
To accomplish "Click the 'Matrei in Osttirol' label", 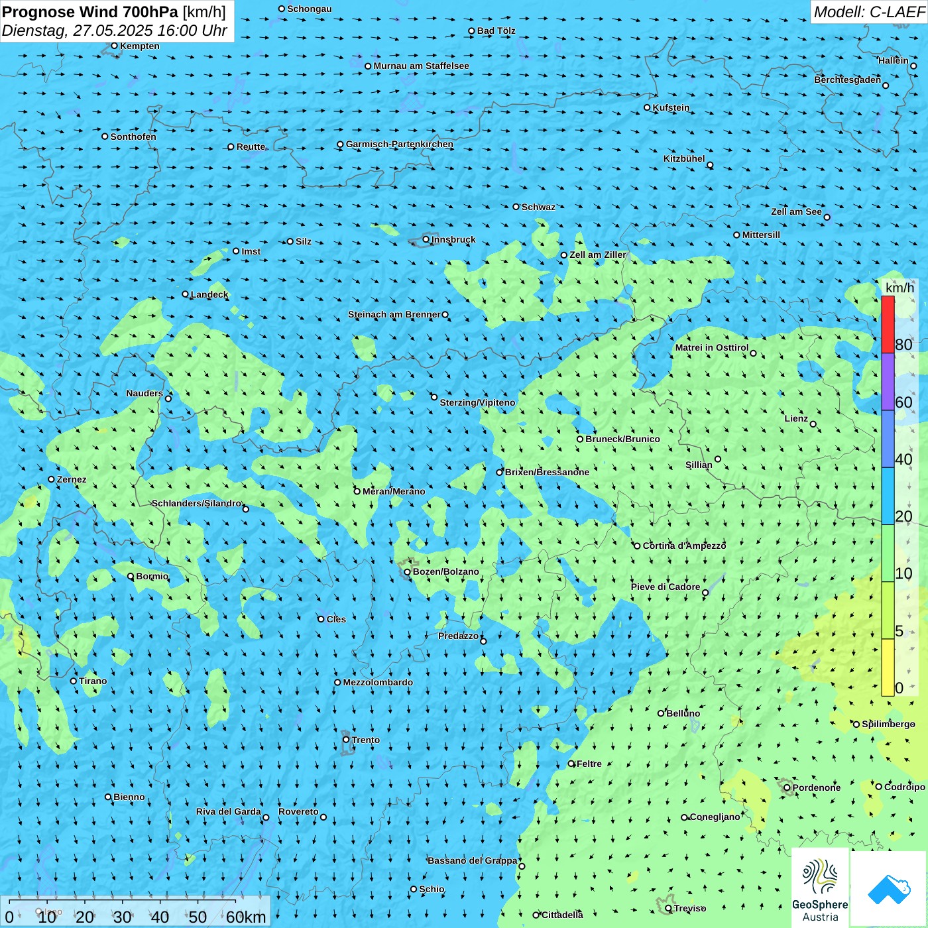I will (712, 347).
